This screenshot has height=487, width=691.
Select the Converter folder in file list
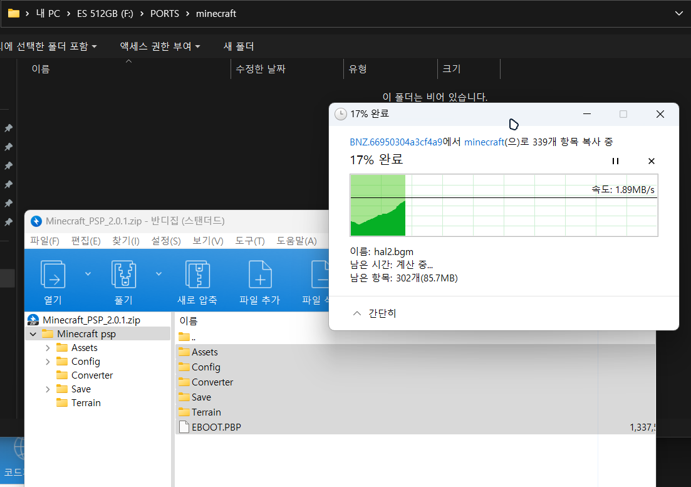pyautogui.click(x=212, y=382)
